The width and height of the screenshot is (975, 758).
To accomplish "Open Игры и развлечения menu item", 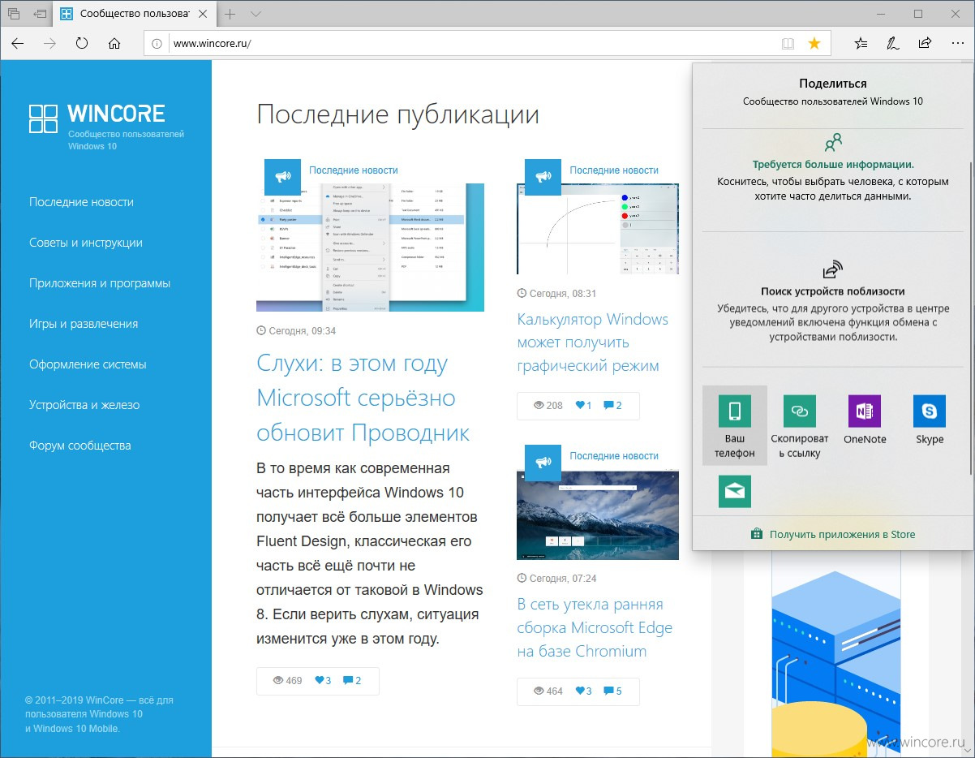I will point(84,324).
